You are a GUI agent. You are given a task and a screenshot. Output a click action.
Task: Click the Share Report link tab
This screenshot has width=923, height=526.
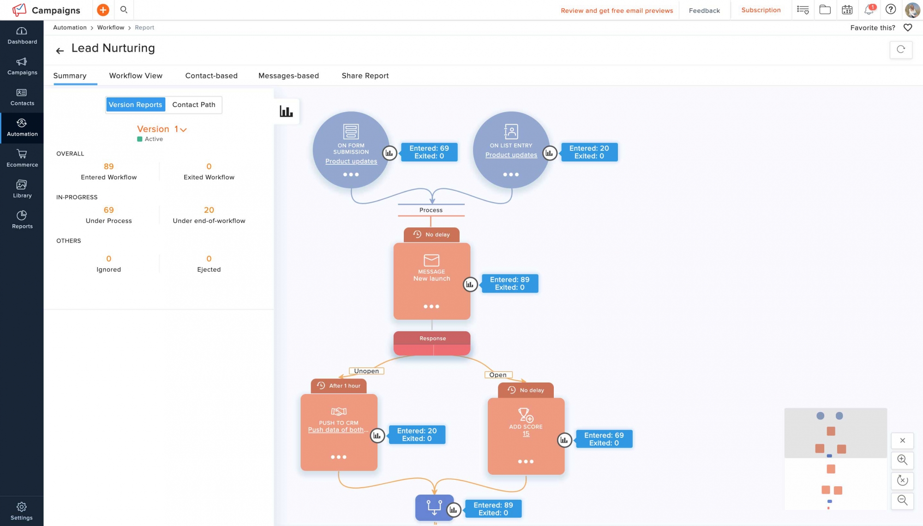pos(365,75)
